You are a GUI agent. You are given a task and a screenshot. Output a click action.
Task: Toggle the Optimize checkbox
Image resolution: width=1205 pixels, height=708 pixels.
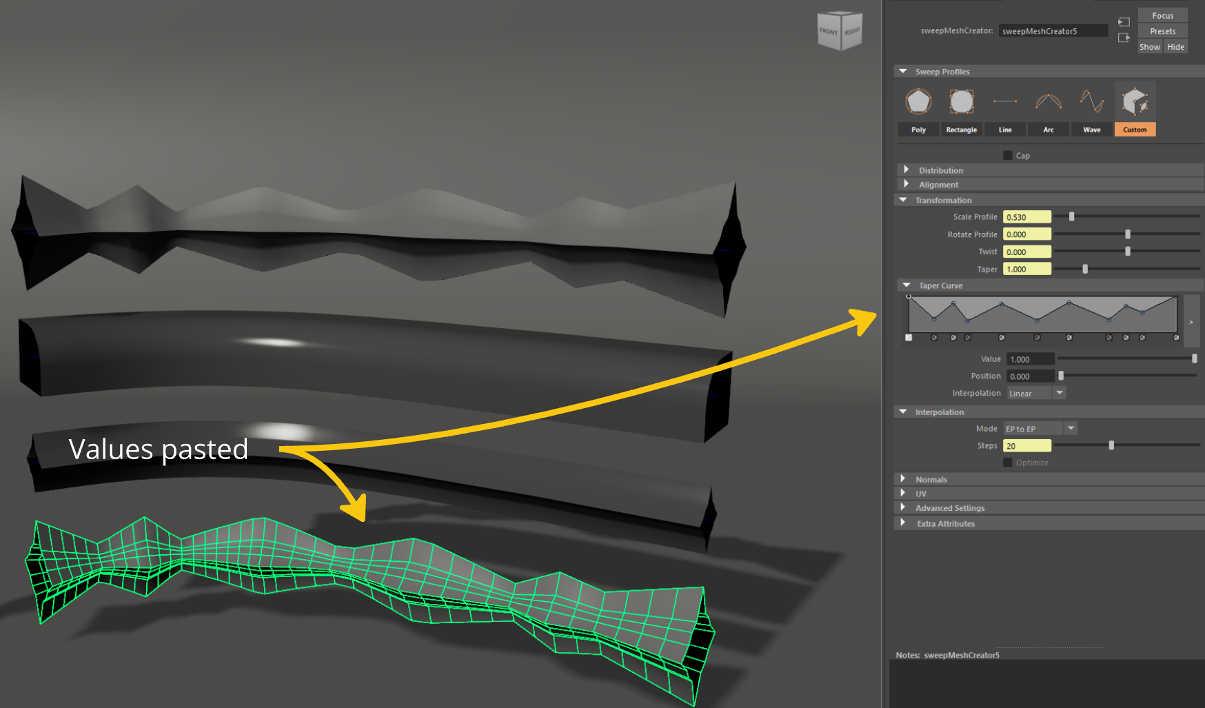coord(1008,463)
